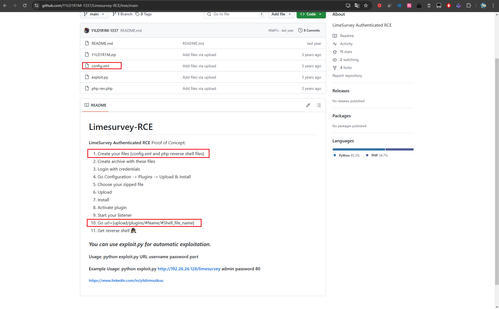Click the eye icon beside 2 watching
499x309 pixels.
point(335,60)
